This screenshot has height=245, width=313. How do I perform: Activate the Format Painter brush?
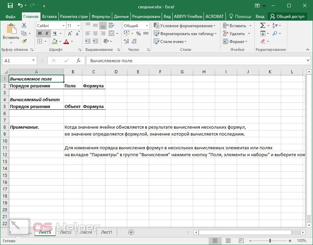click(24, 41)
